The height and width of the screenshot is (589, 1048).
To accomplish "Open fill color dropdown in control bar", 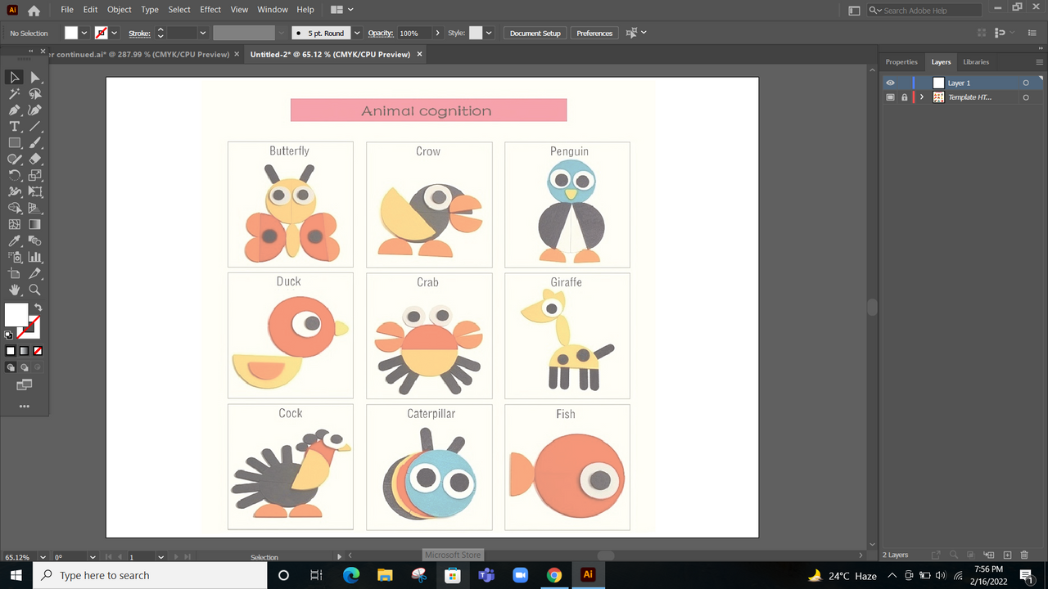I will coord(84,33).
